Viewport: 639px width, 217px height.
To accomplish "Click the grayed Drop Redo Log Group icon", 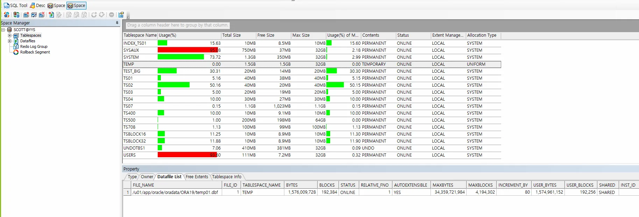I will point(84,15).
